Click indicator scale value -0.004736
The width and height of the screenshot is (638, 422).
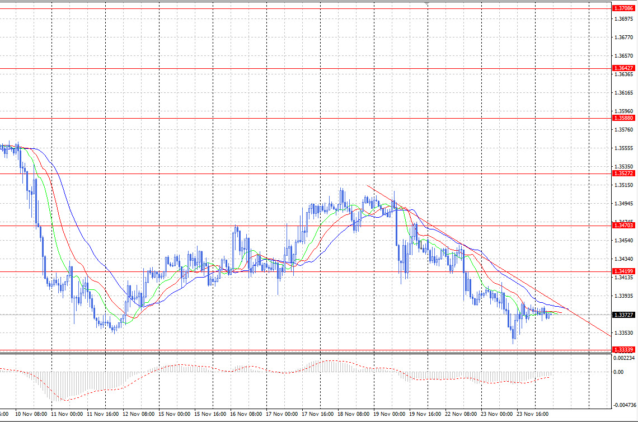tap(625, 405)
